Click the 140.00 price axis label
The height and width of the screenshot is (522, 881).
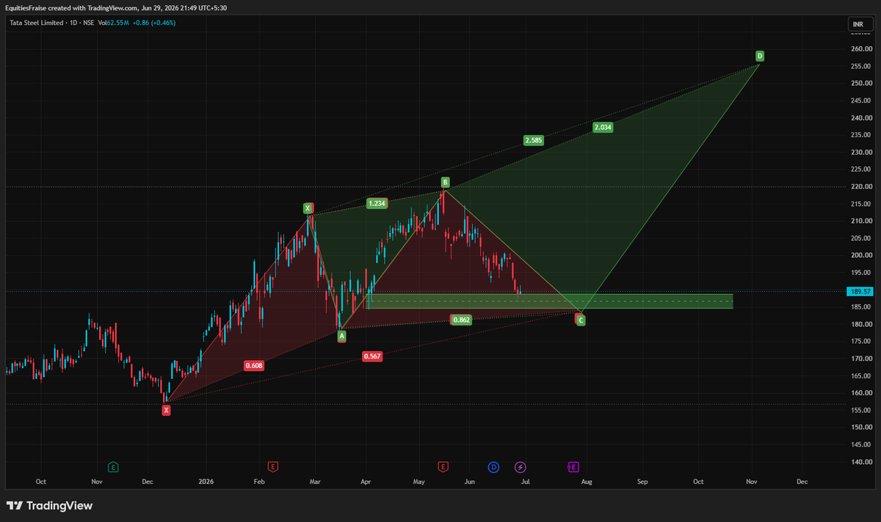(x=860, y=462)
